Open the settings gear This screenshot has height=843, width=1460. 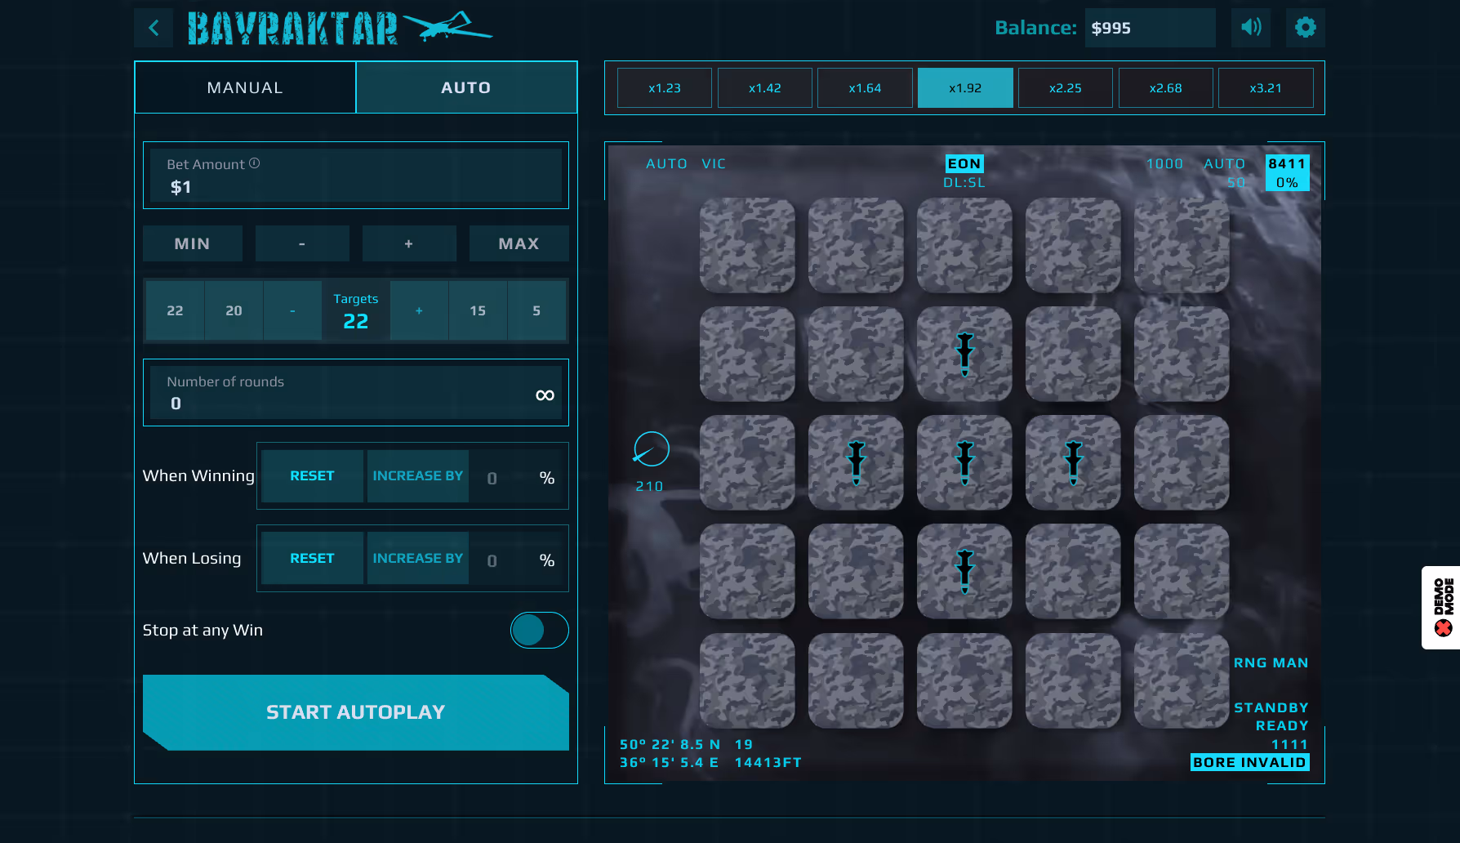[1306, 28]
